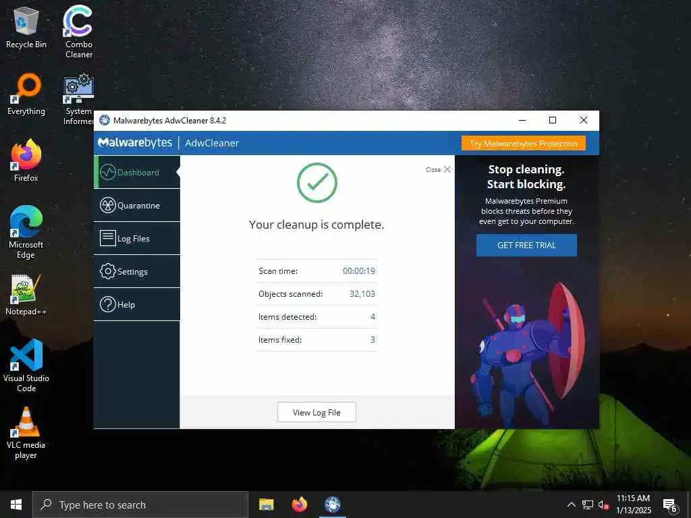Click the green cleanup complete checkmark
The width and height of the screenshot is (691, 518).
[317, 182]
